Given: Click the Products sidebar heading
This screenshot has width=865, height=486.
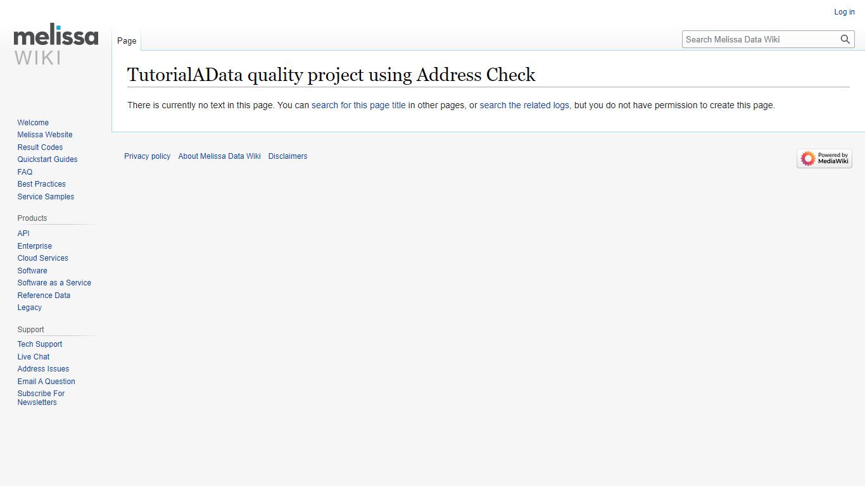Looking at the screenshot, I should [x=32, y=218].
